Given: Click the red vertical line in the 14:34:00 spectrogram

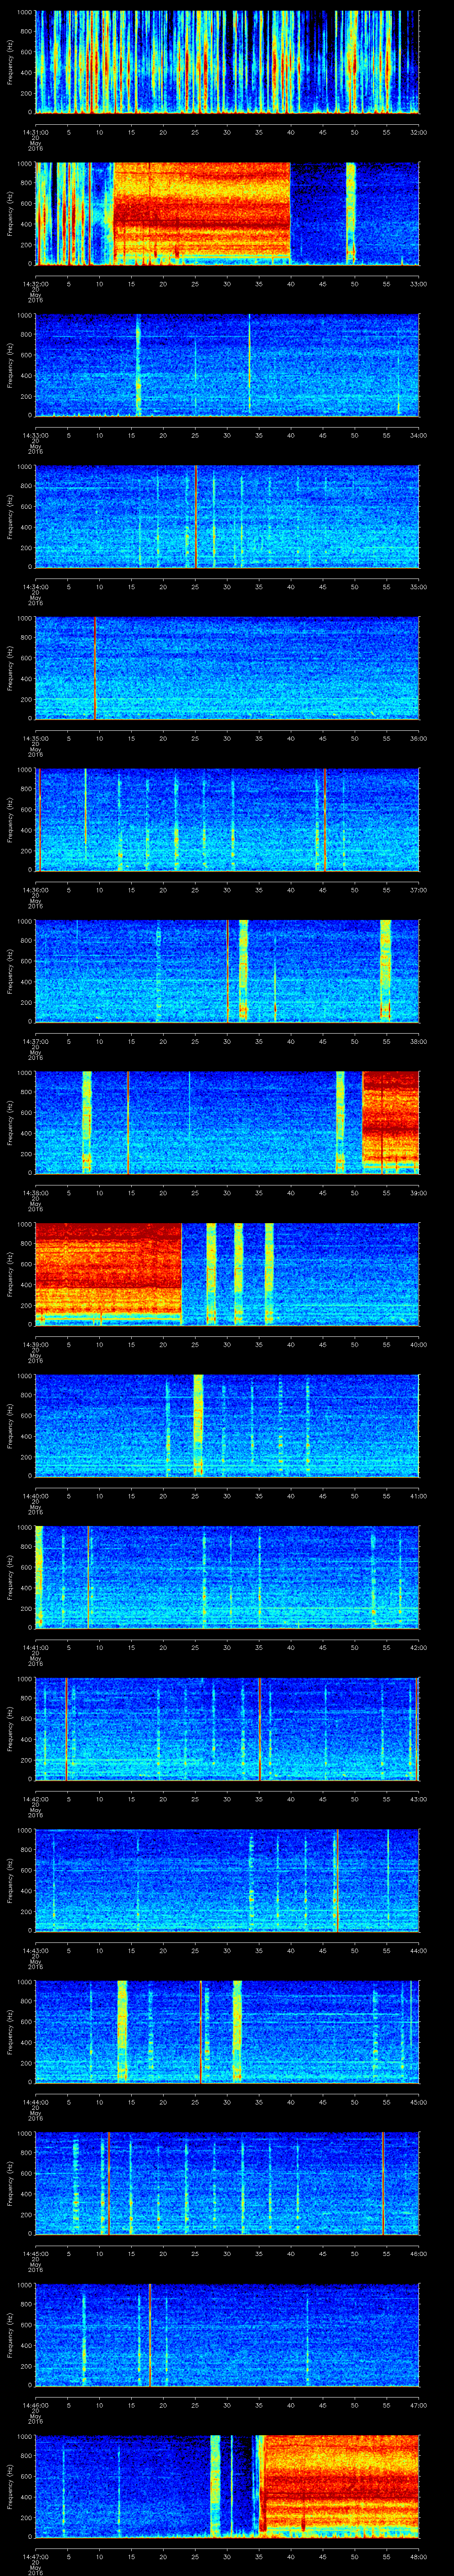Looking at the screenshot, I should point(196,516).
